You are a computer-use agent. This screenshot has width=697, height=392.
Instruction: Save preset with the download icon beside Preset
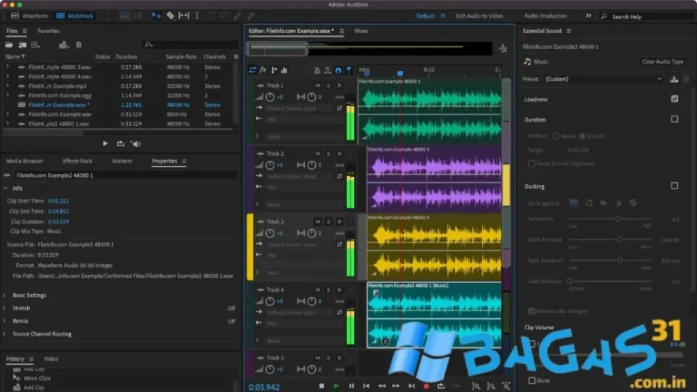(x=674, y=79)
